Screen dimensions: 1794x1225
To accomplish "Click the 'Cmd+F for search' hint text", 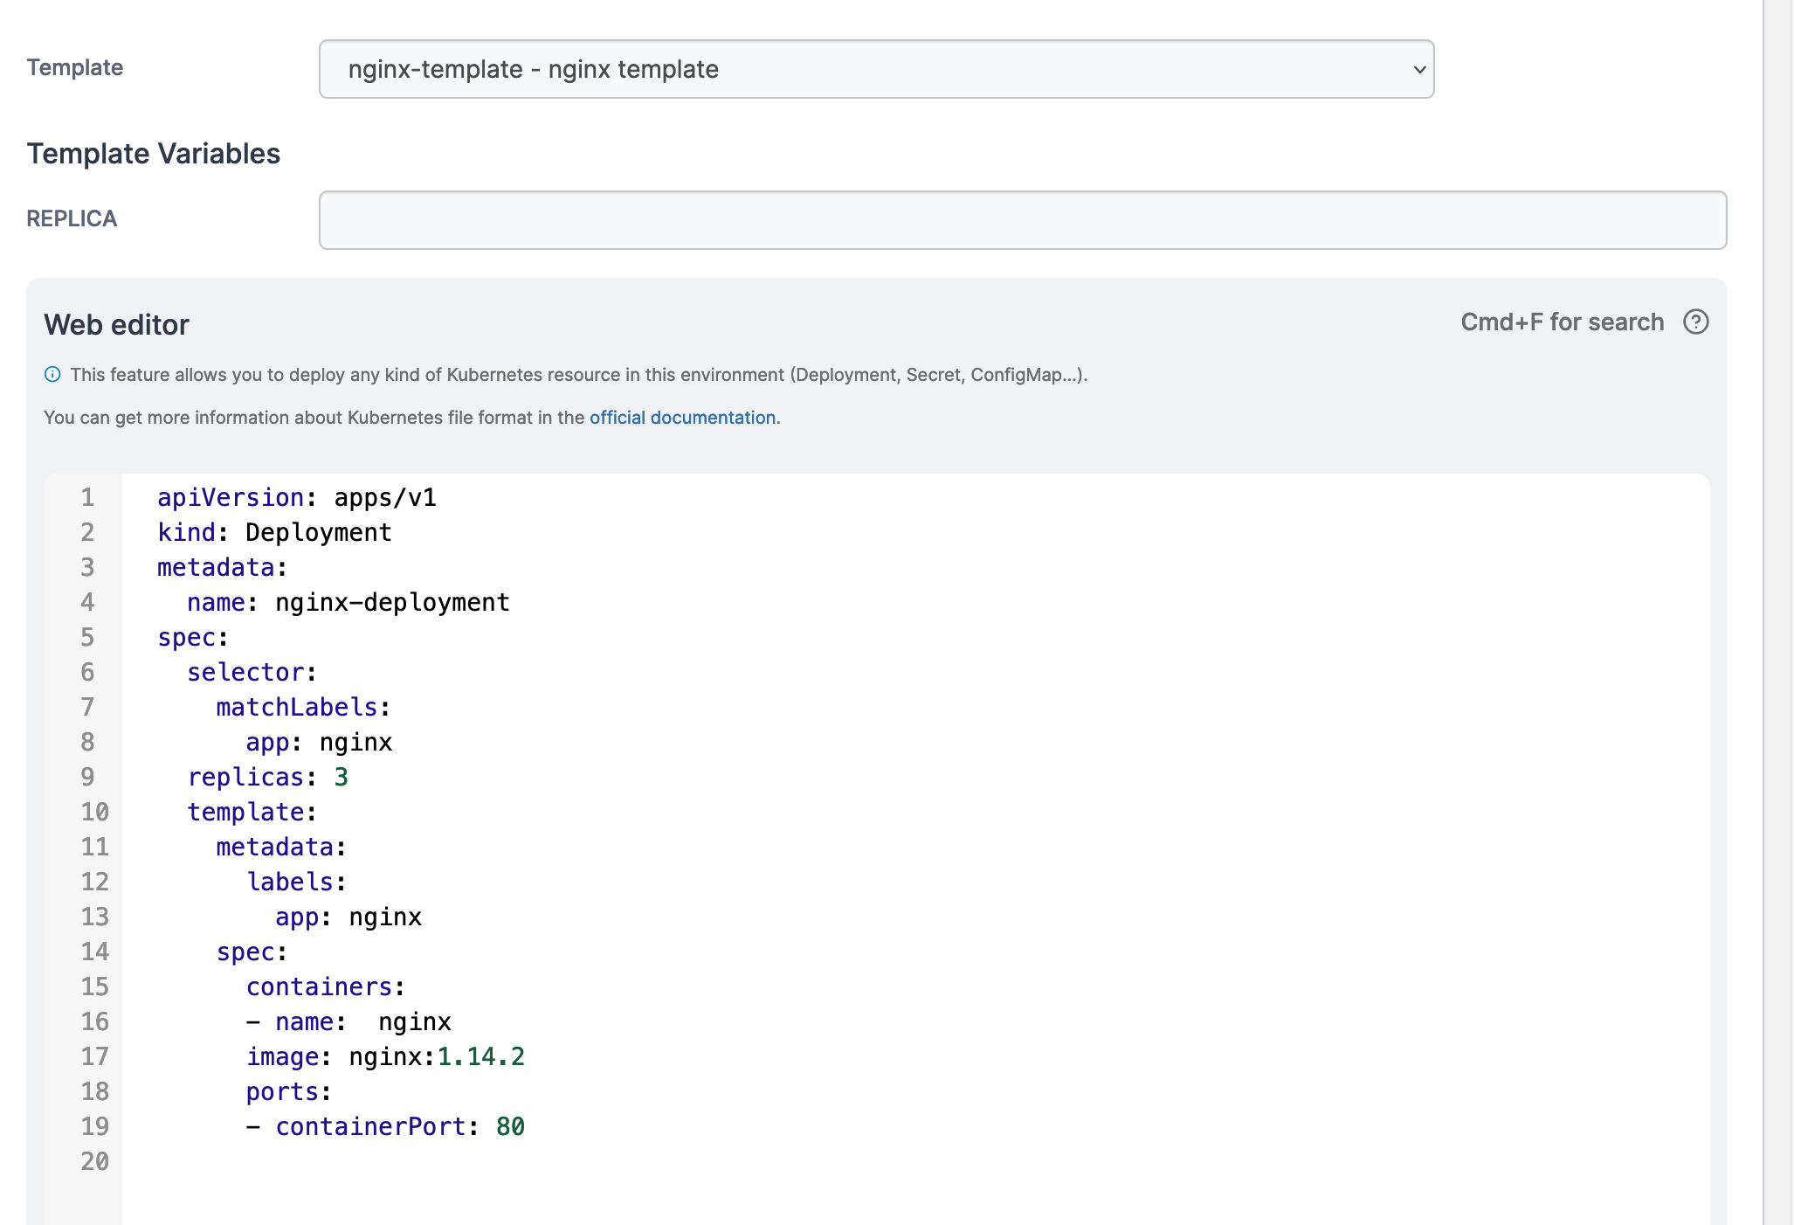I will 1562,322.
